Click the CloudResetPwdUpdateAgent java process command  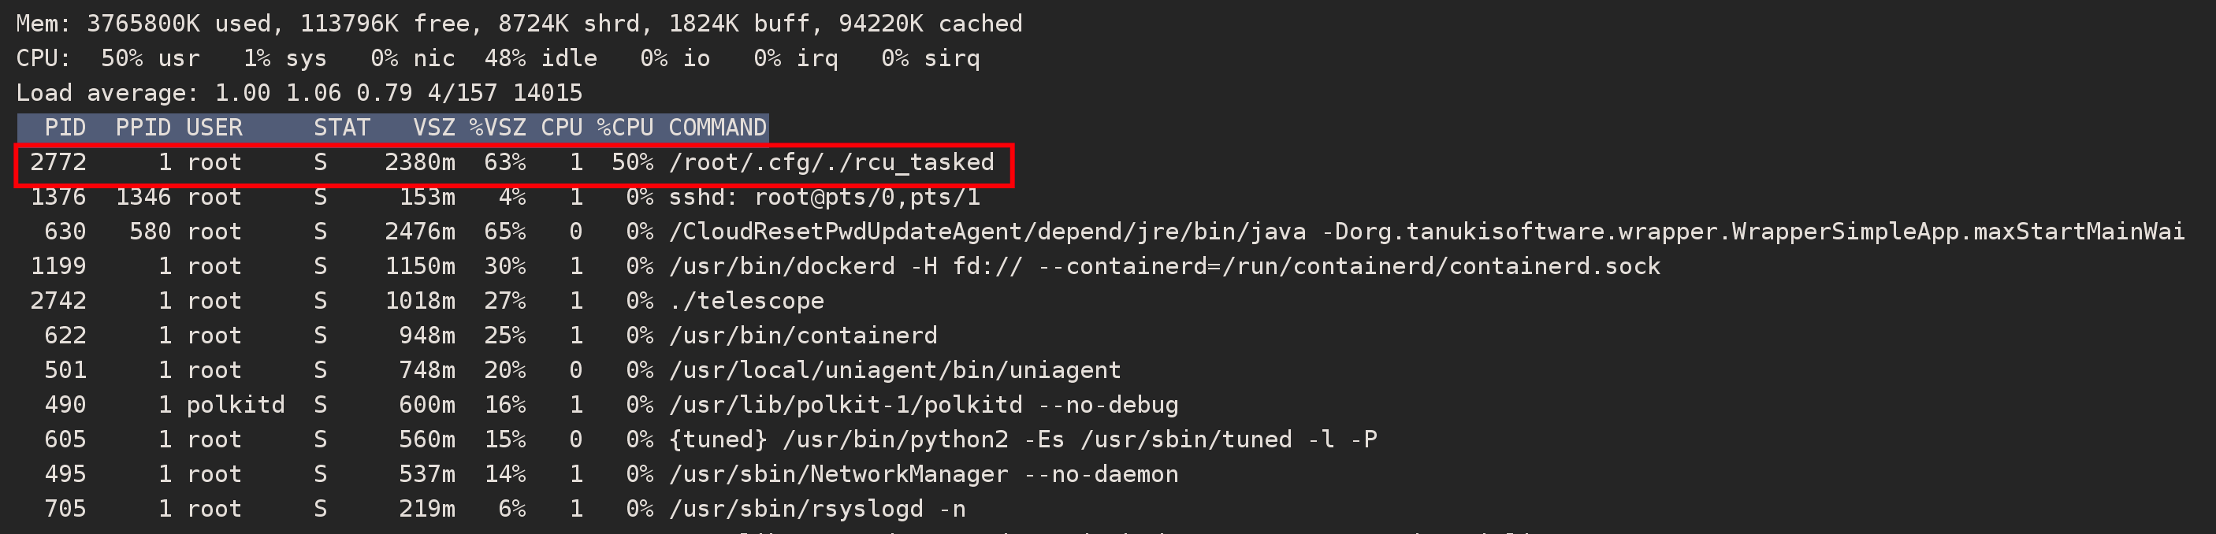click(1426, 232)
